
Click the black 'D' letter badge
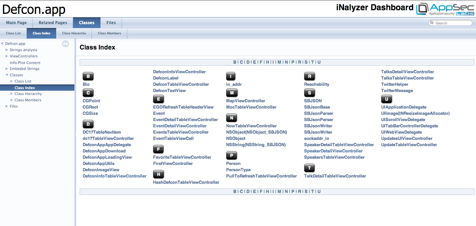pyautogui.click(x=88, y=124)
